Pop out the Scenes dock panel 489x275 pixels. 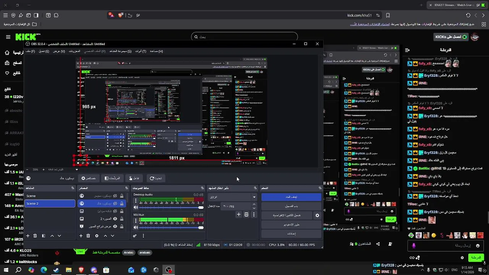click(73, 188)
